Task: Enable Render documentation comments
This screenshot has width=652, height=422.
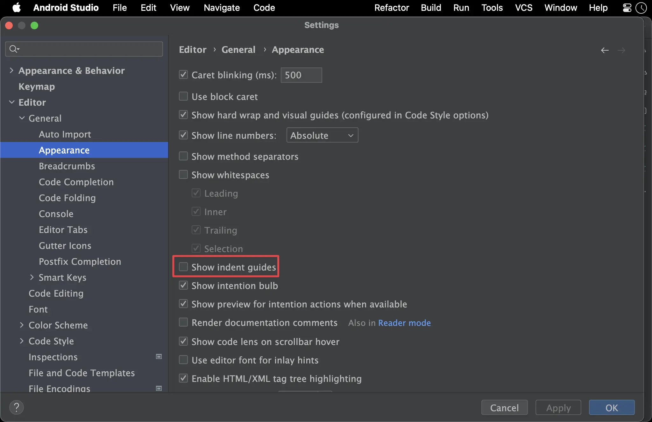Action: 183,322
